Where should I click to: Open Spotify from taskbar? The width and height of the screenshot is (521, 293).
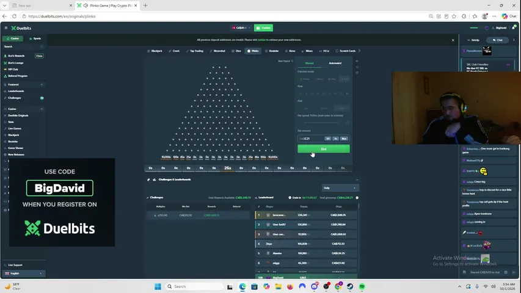click(x=362, y=286)
